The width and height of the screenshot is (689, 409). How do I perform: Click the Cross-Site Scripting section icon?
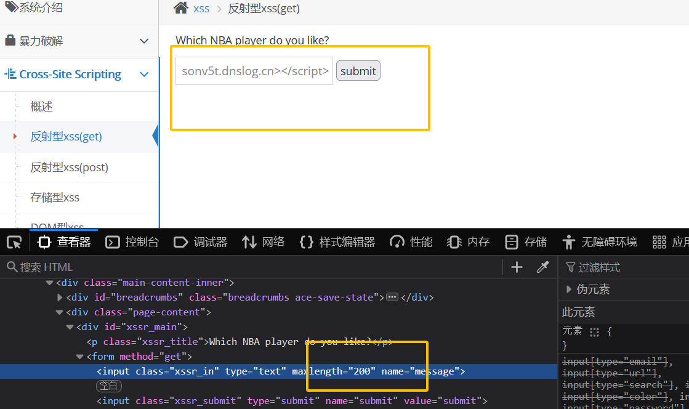pyautogui.click(x=10, y=74)
